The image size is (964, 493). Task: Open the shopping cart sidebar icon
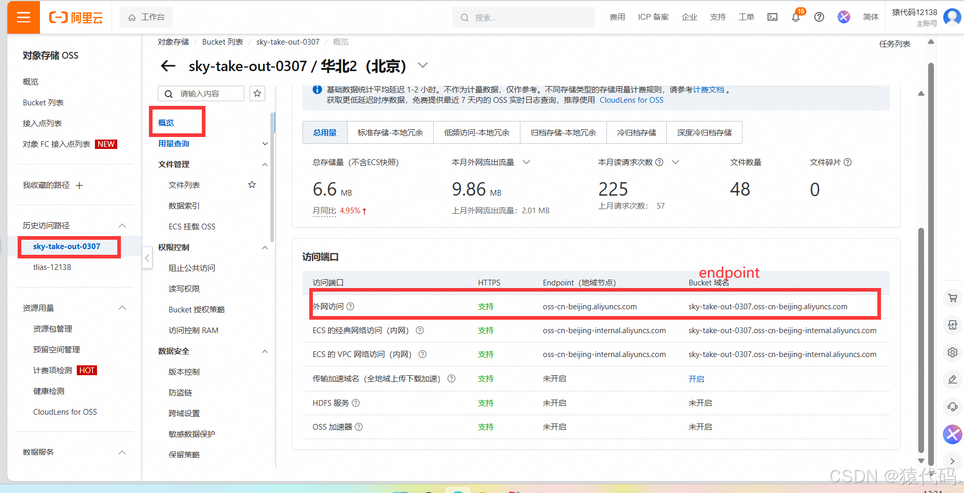[953, 298]
